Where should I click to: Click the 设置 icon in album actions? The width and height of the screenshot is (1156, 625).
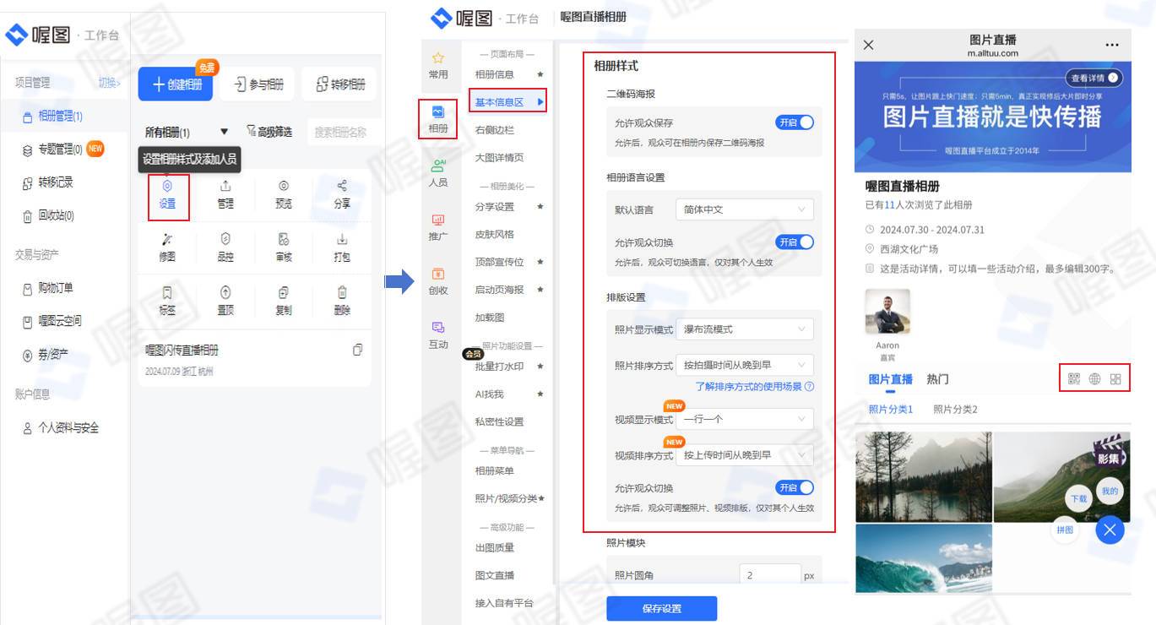click(167, 186)
